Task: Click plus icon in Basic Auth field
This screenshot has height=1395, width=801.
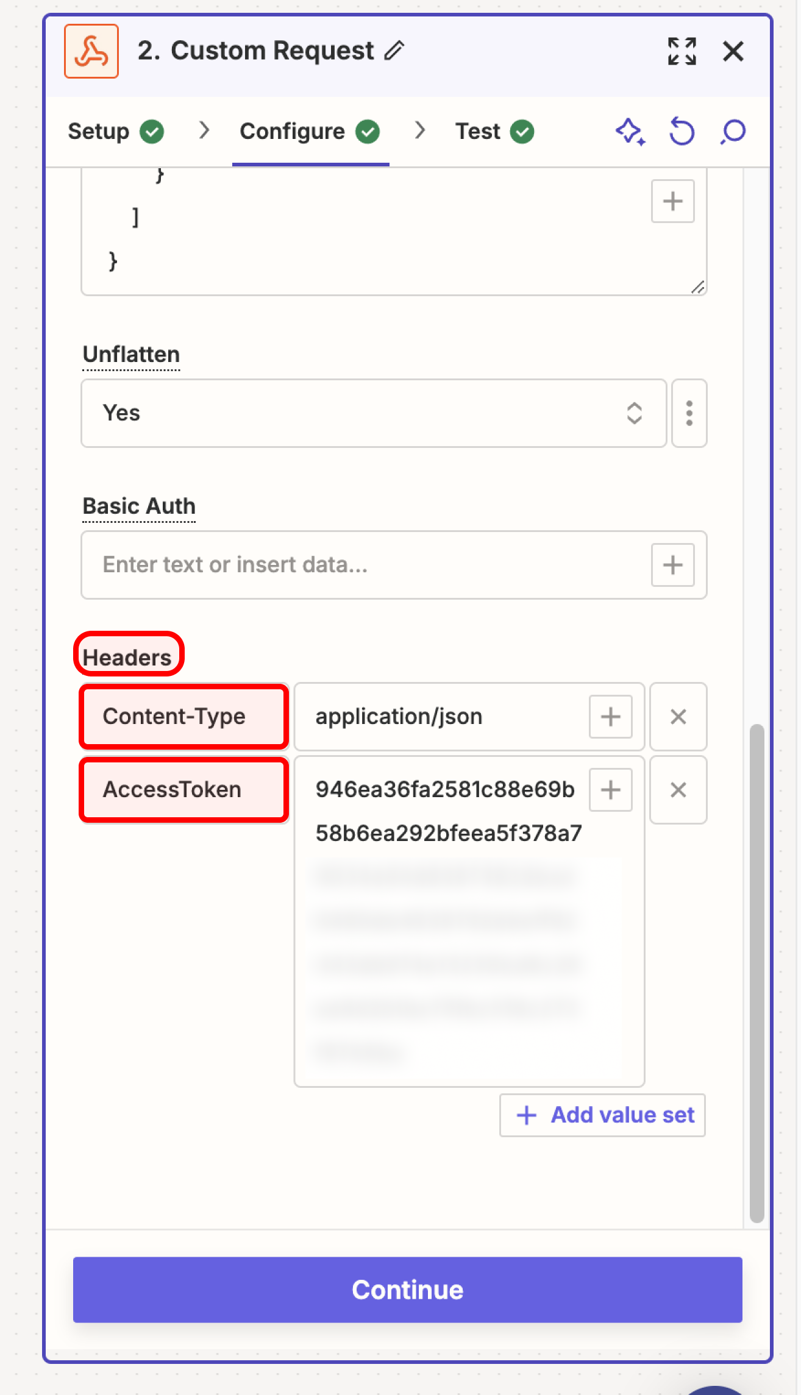Action: tap(672, 565)
